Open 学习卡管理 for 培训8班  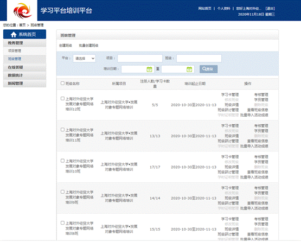point(230,219)
